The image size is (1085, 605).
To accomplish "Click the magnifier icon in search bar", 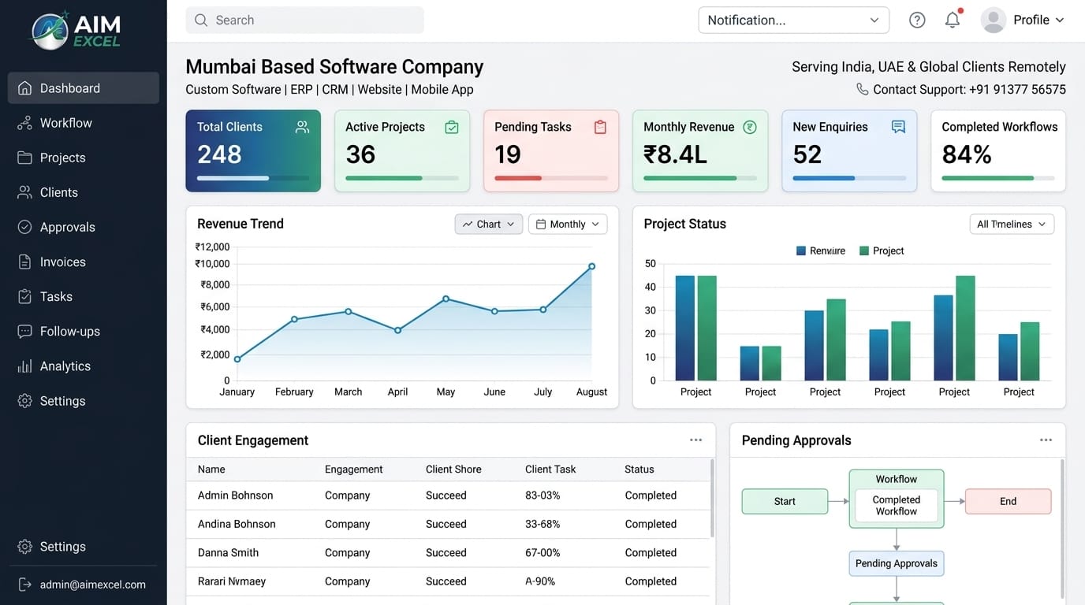I will coord(201,20).
